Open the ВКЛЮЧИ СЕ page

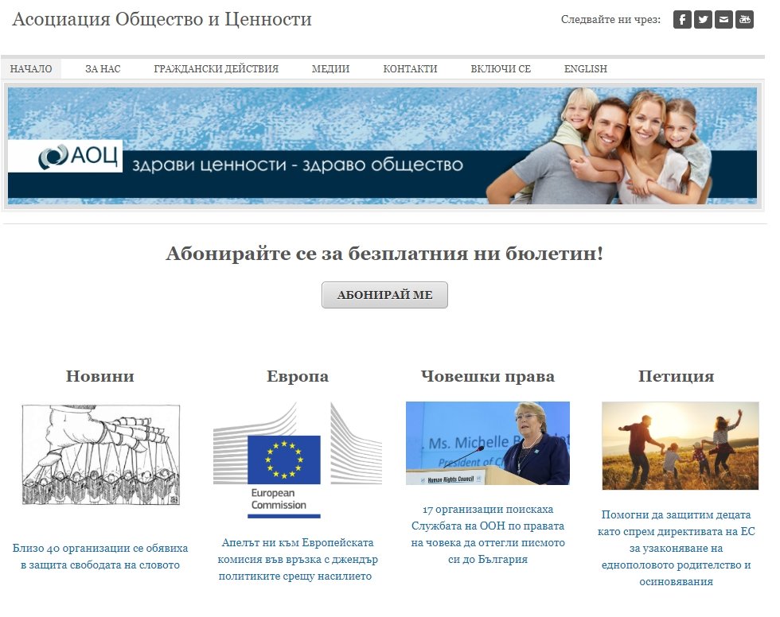[501, 69]
